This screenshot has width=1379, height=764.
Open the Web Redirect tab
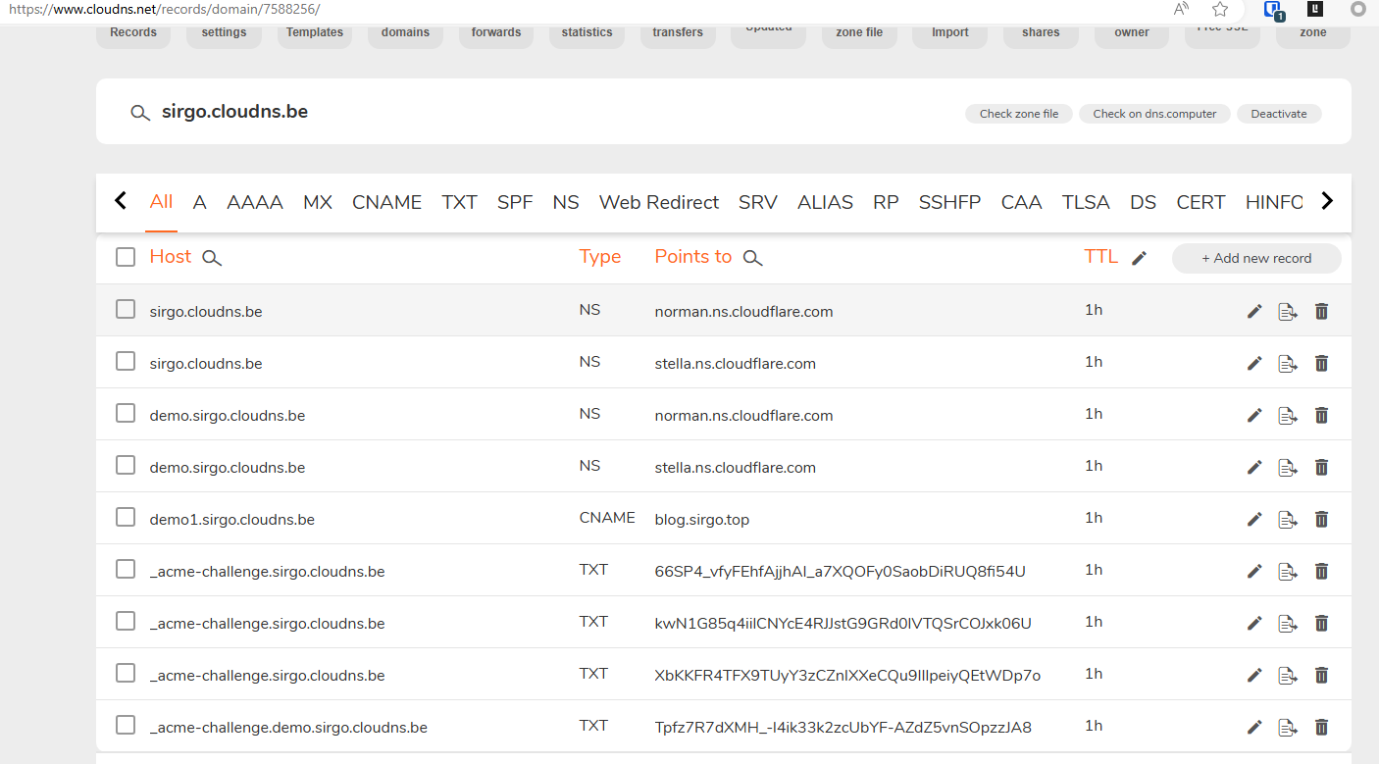point(658,202)
